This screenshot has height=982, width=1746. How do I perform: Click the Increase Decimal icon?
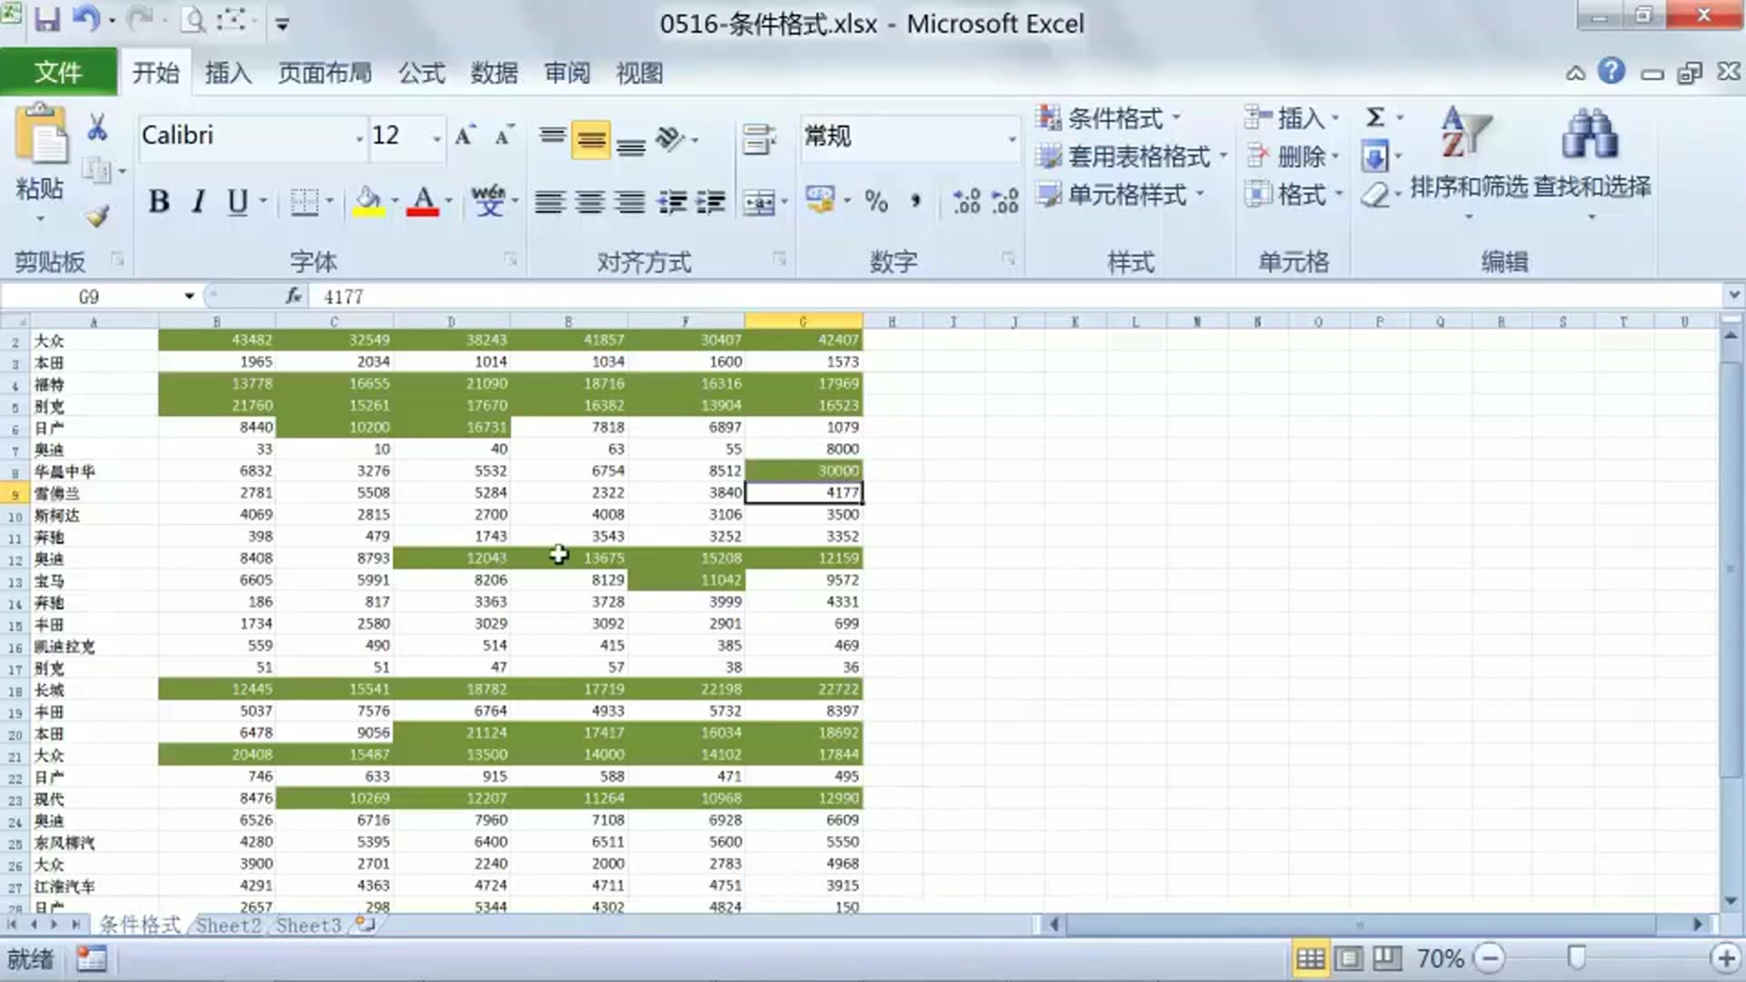[966, 201]
